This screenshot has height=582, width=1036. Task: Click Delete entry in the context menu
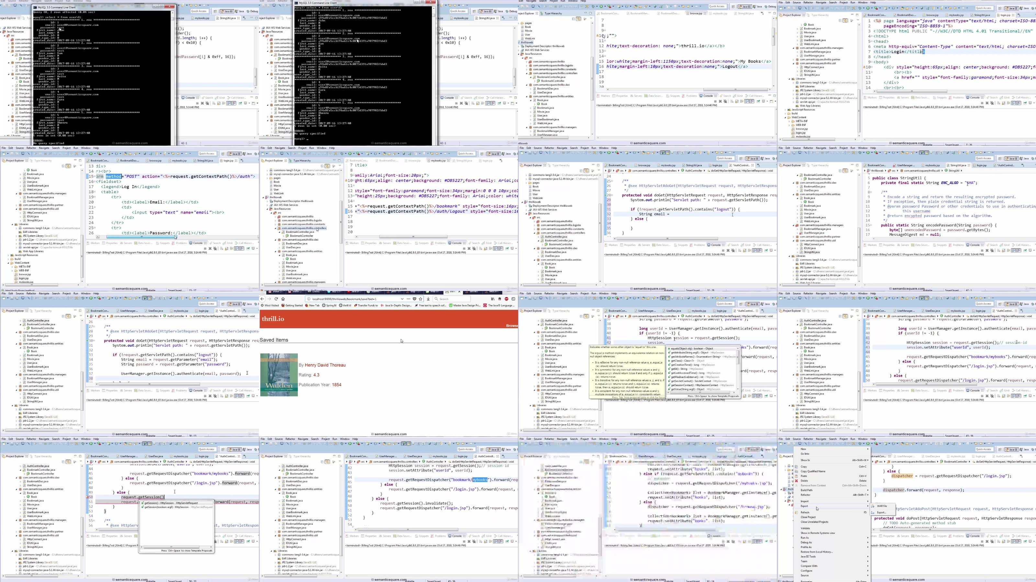832,481
